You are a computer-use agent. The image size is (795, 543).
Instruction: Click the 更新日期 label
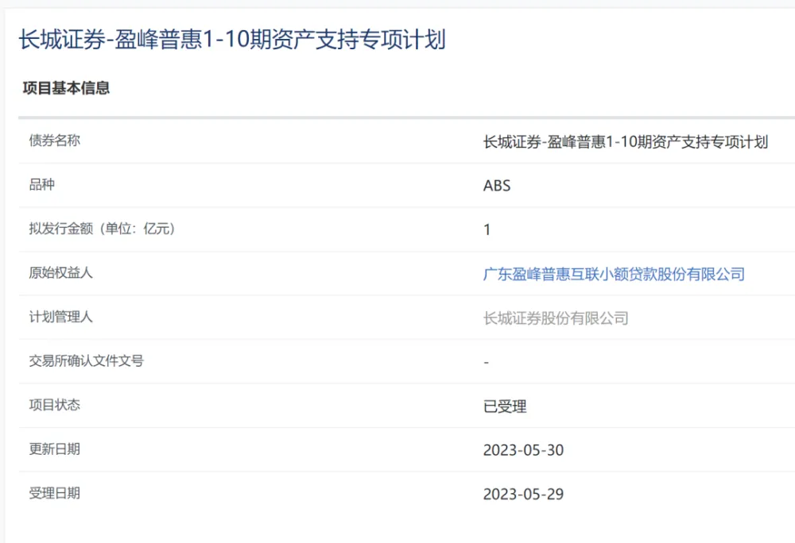[x=54, y=449]
